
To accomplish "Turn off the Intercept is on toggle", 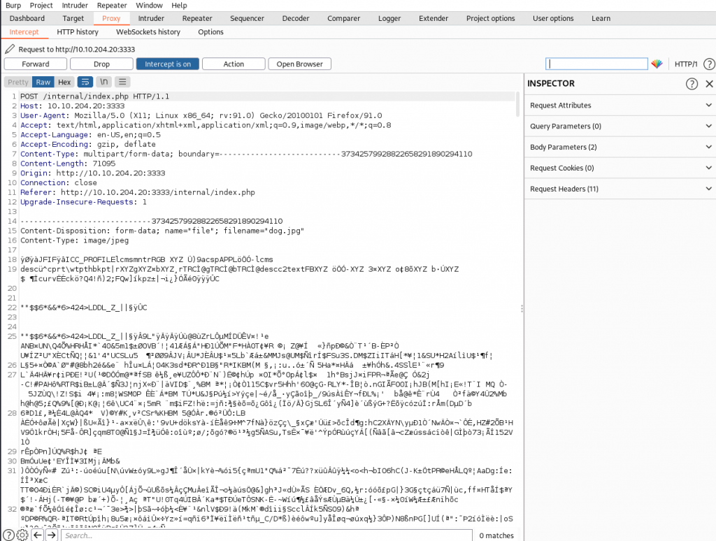I will tap(168, 64).
